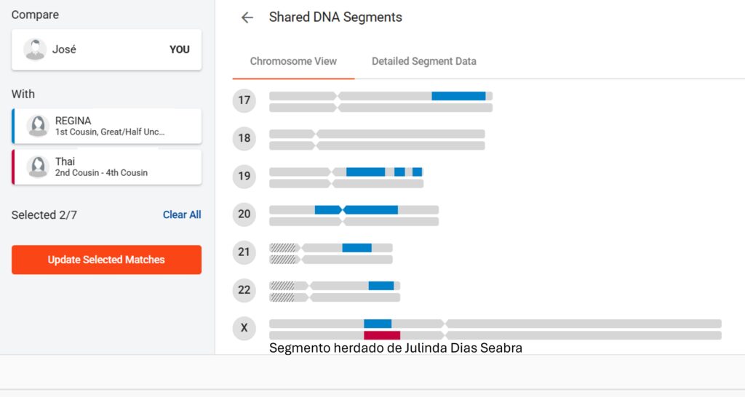Select the Chromosome View tab
Screen dimensions: 745x397
tap(293, 61)
